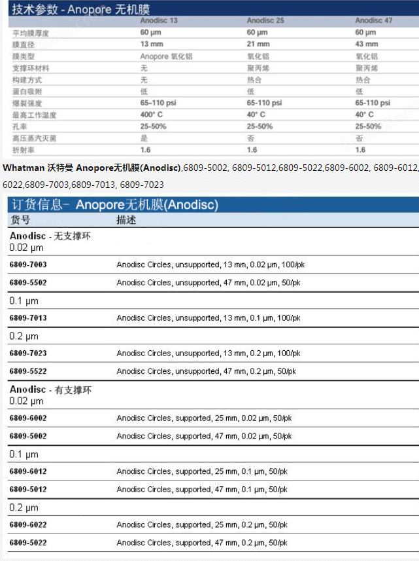Click description for supported 47 mm 0.2 µm

click(202, 543)
